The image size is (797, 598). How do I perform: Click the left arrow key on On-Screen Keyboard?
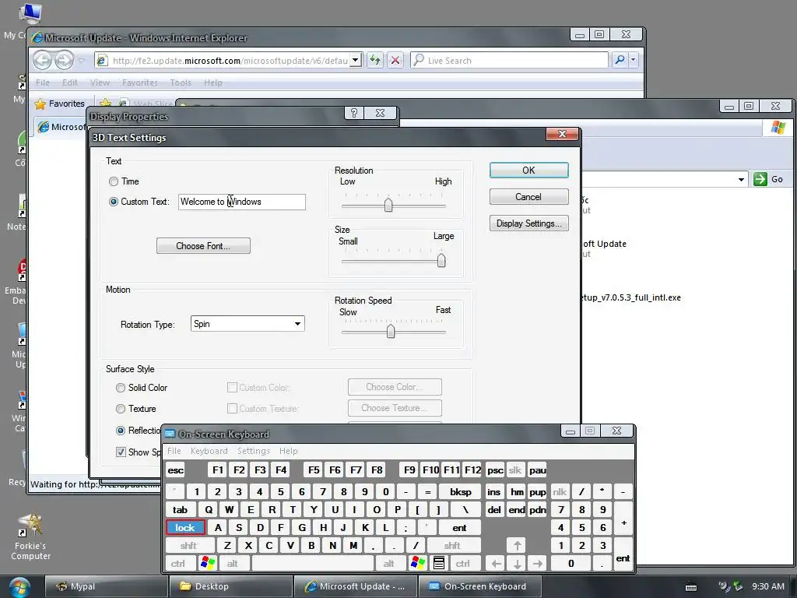coord(496,564)
